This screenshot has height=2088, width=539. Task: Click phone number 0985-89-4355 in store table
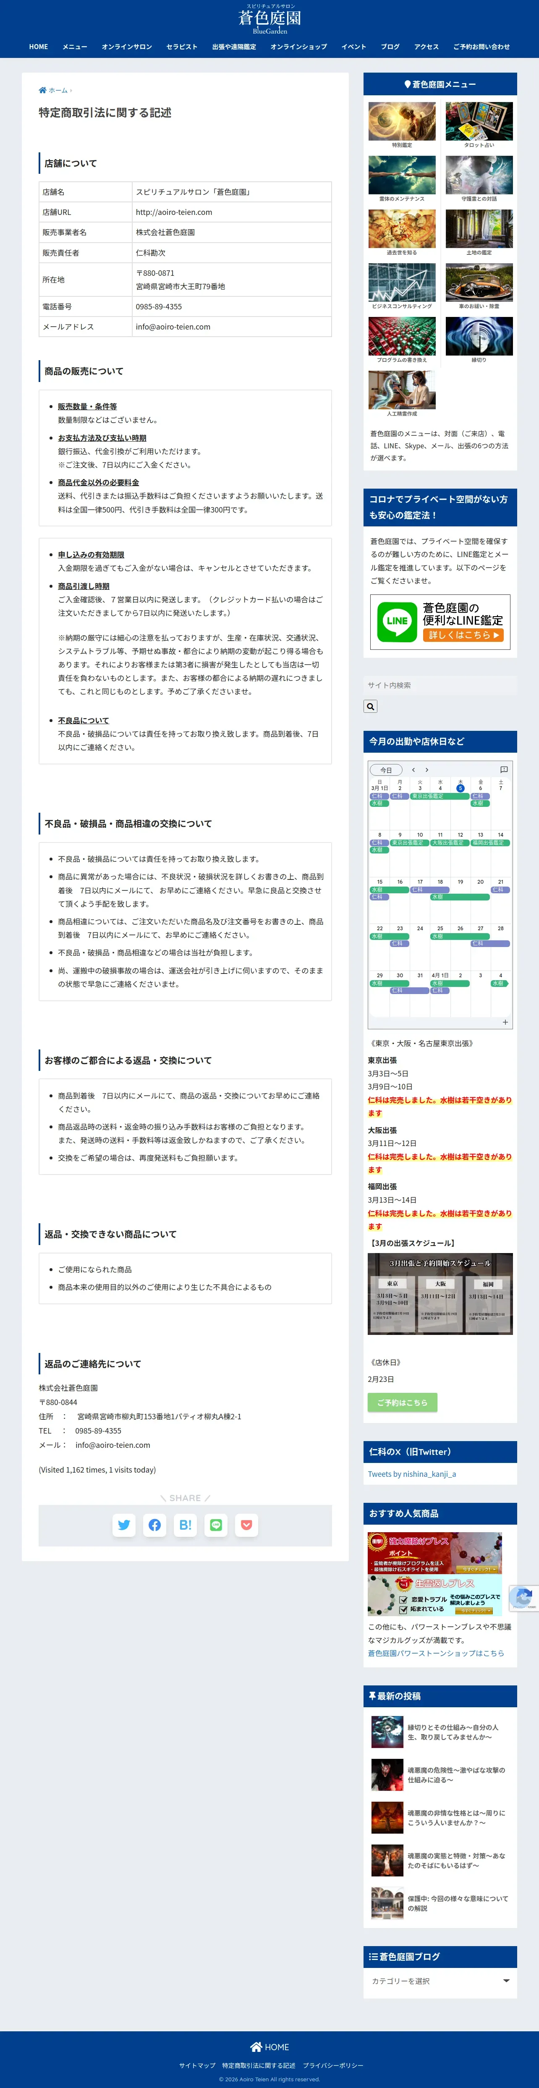point(159,306)
